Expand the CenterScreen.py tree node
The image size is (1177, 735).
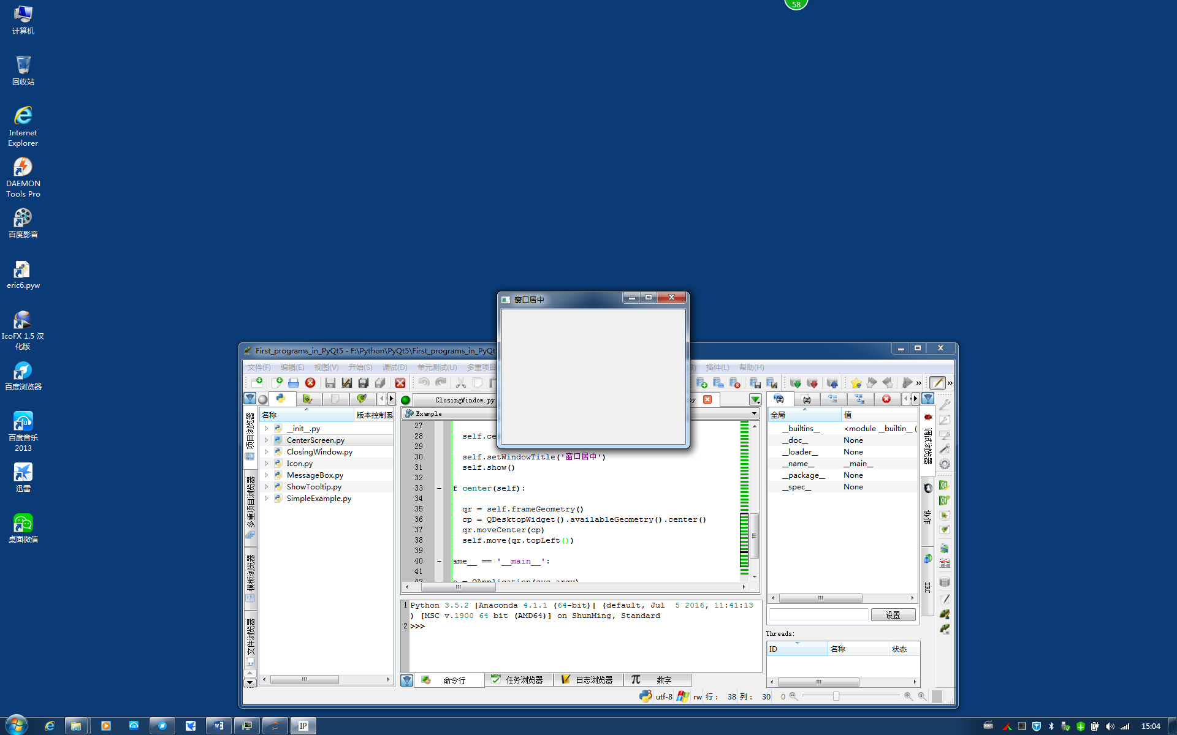click(267, 440)
